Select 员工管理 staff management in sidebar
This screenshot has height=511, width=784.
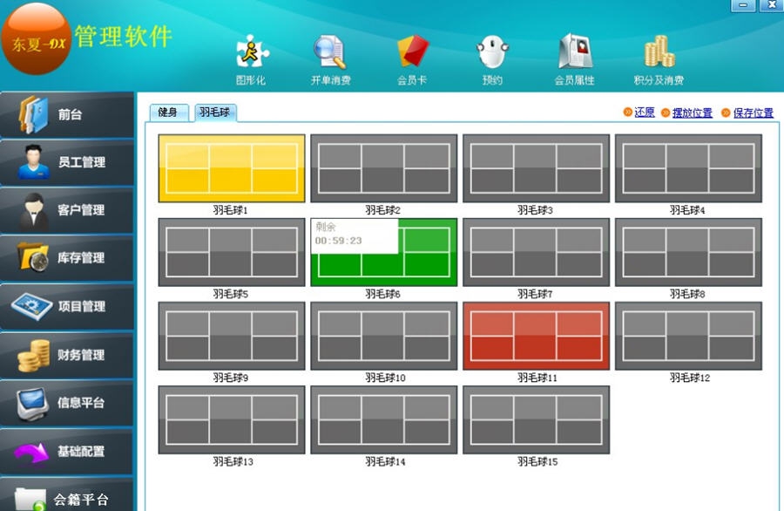[x=67, y=162]
